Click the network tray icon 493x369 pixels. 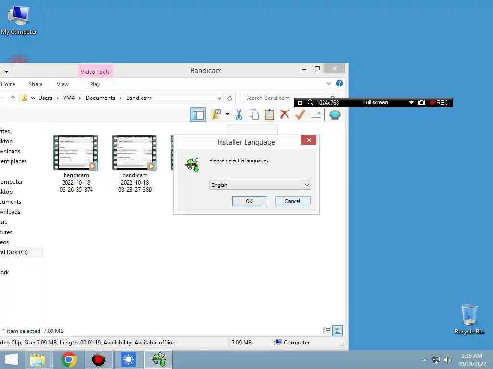pyautogui.click(x=436, y=359)
